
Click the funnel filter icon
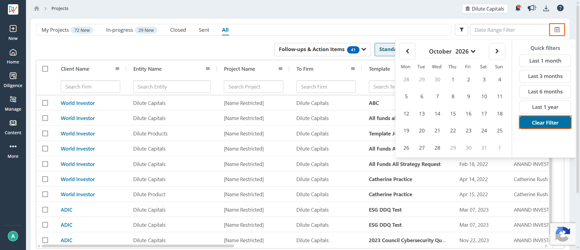click(462, 30)
